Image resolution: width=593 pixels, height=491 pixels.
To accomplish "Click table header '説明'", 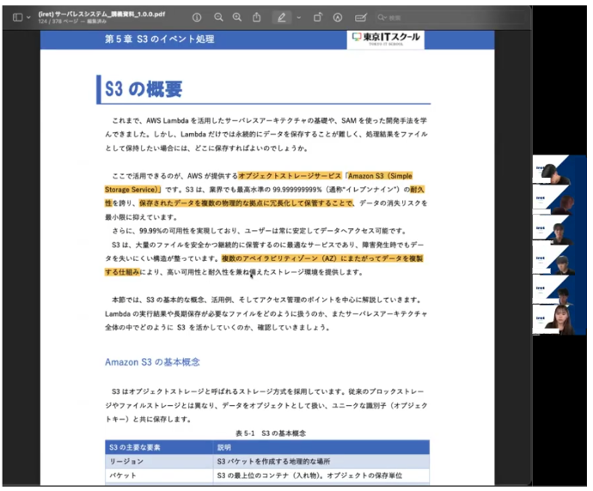I will click(224, 447).
